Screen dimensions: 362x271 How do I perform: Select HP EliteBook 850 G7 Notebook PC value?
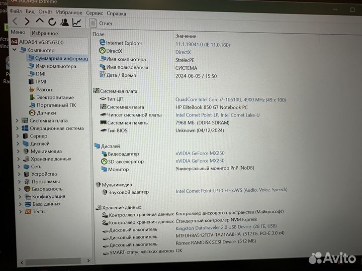(212, 107)
